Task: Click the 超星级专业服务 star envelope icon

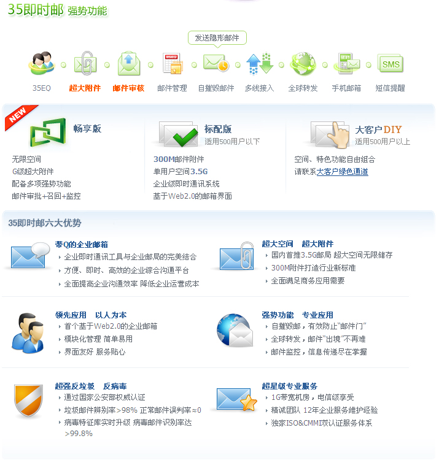Action: [236, 399]
